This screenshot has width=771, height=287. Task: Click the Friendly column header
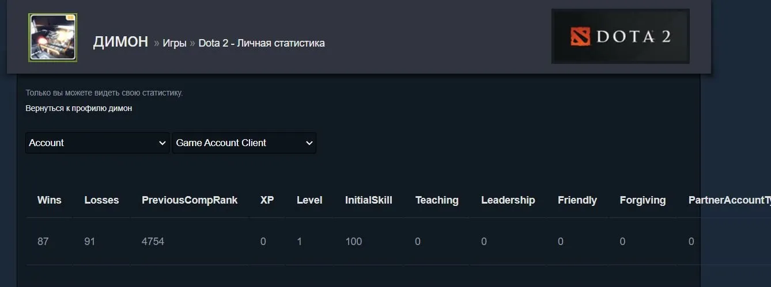[x=577, y=200]
